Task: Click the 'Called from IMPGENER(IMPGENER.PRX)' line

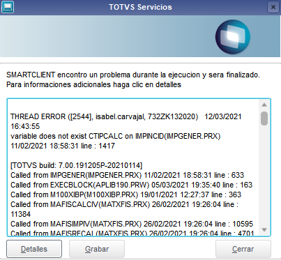Action: [128, 175]
